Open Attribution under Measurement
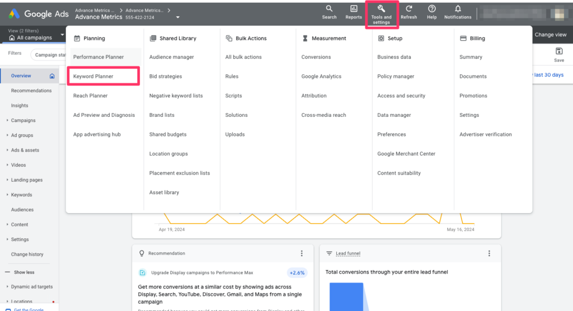This screenshot has width=573, height=311. 314,96
